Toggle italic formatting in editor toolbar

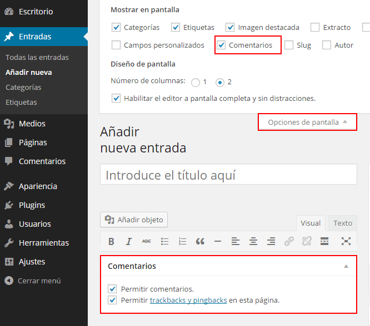[x=129, y=241]
